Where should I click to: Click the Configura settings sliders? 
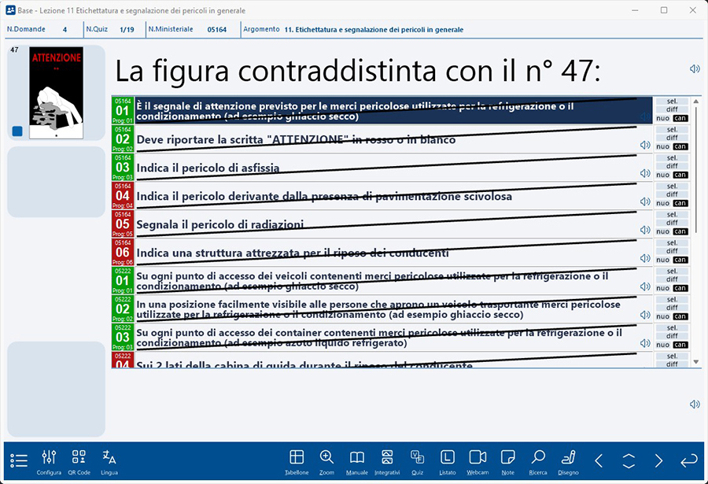tap(49, 461)
